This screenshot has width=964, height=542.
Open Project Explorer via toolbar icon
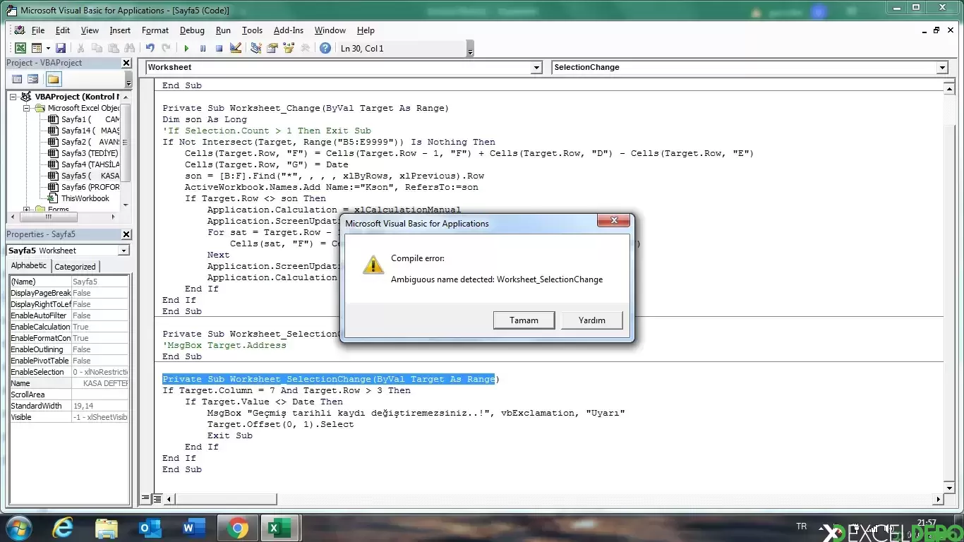point(256,48)
